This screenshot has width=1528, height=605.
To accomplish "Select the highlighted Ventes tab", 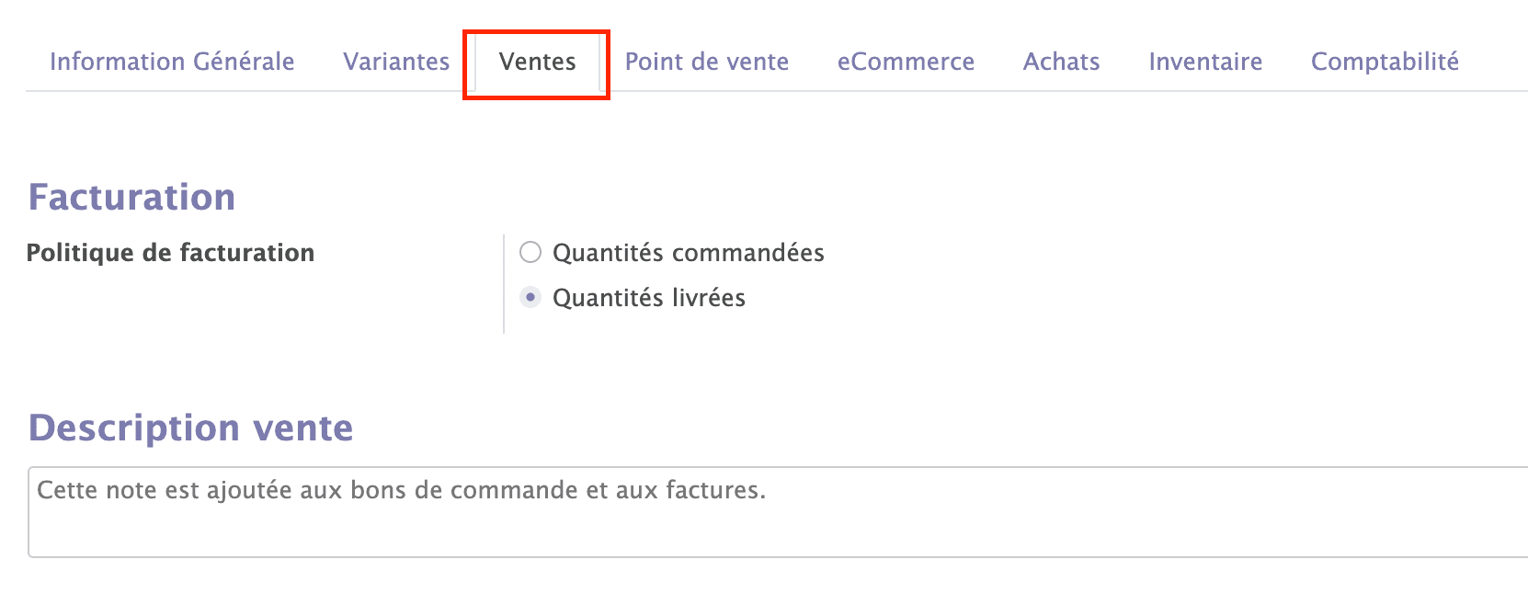I will tap(536, 63).
